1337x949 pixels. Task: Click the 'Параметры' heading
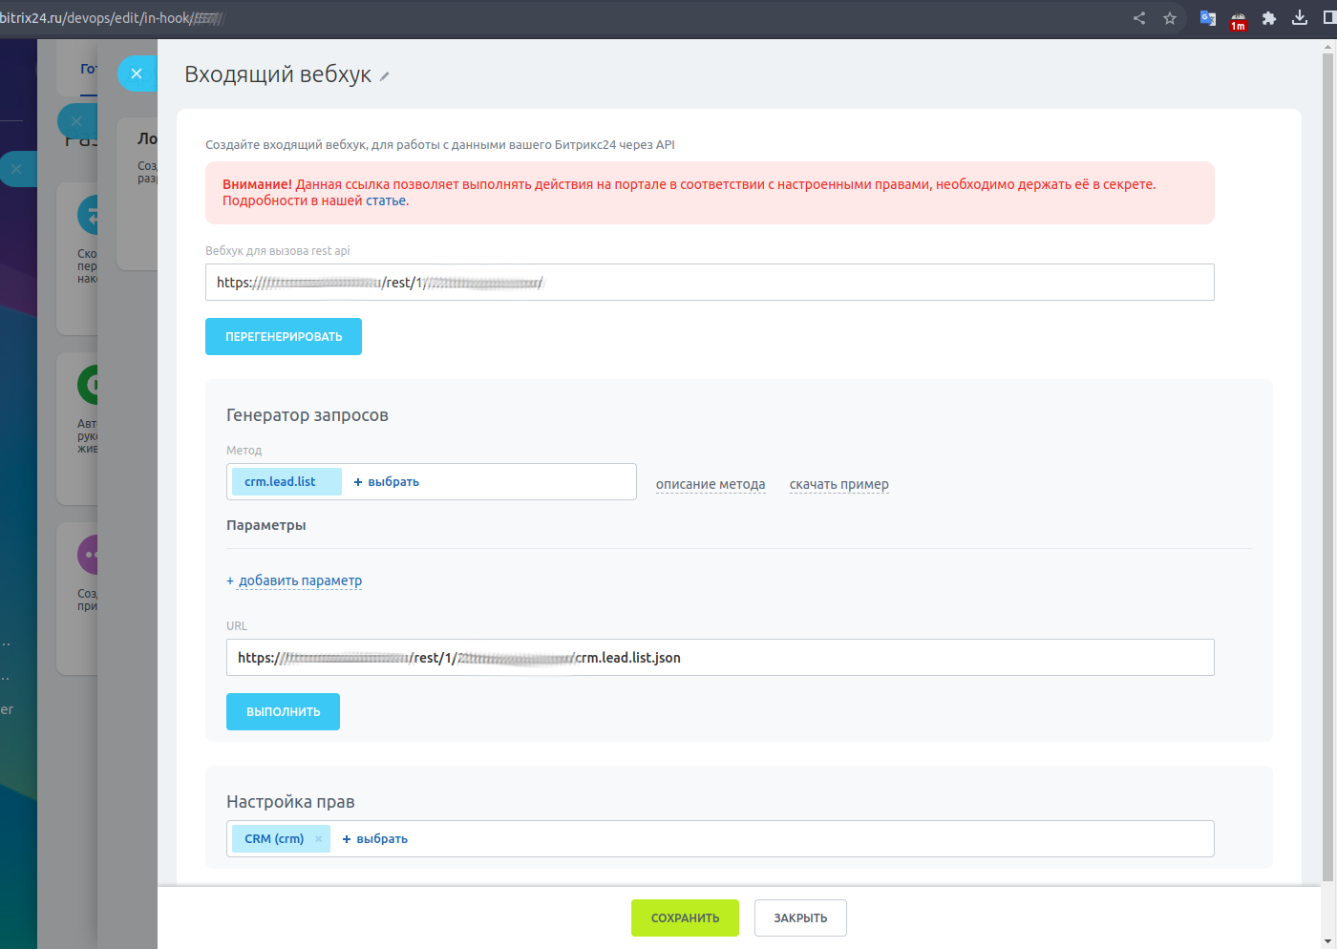[x=266, y=525]
